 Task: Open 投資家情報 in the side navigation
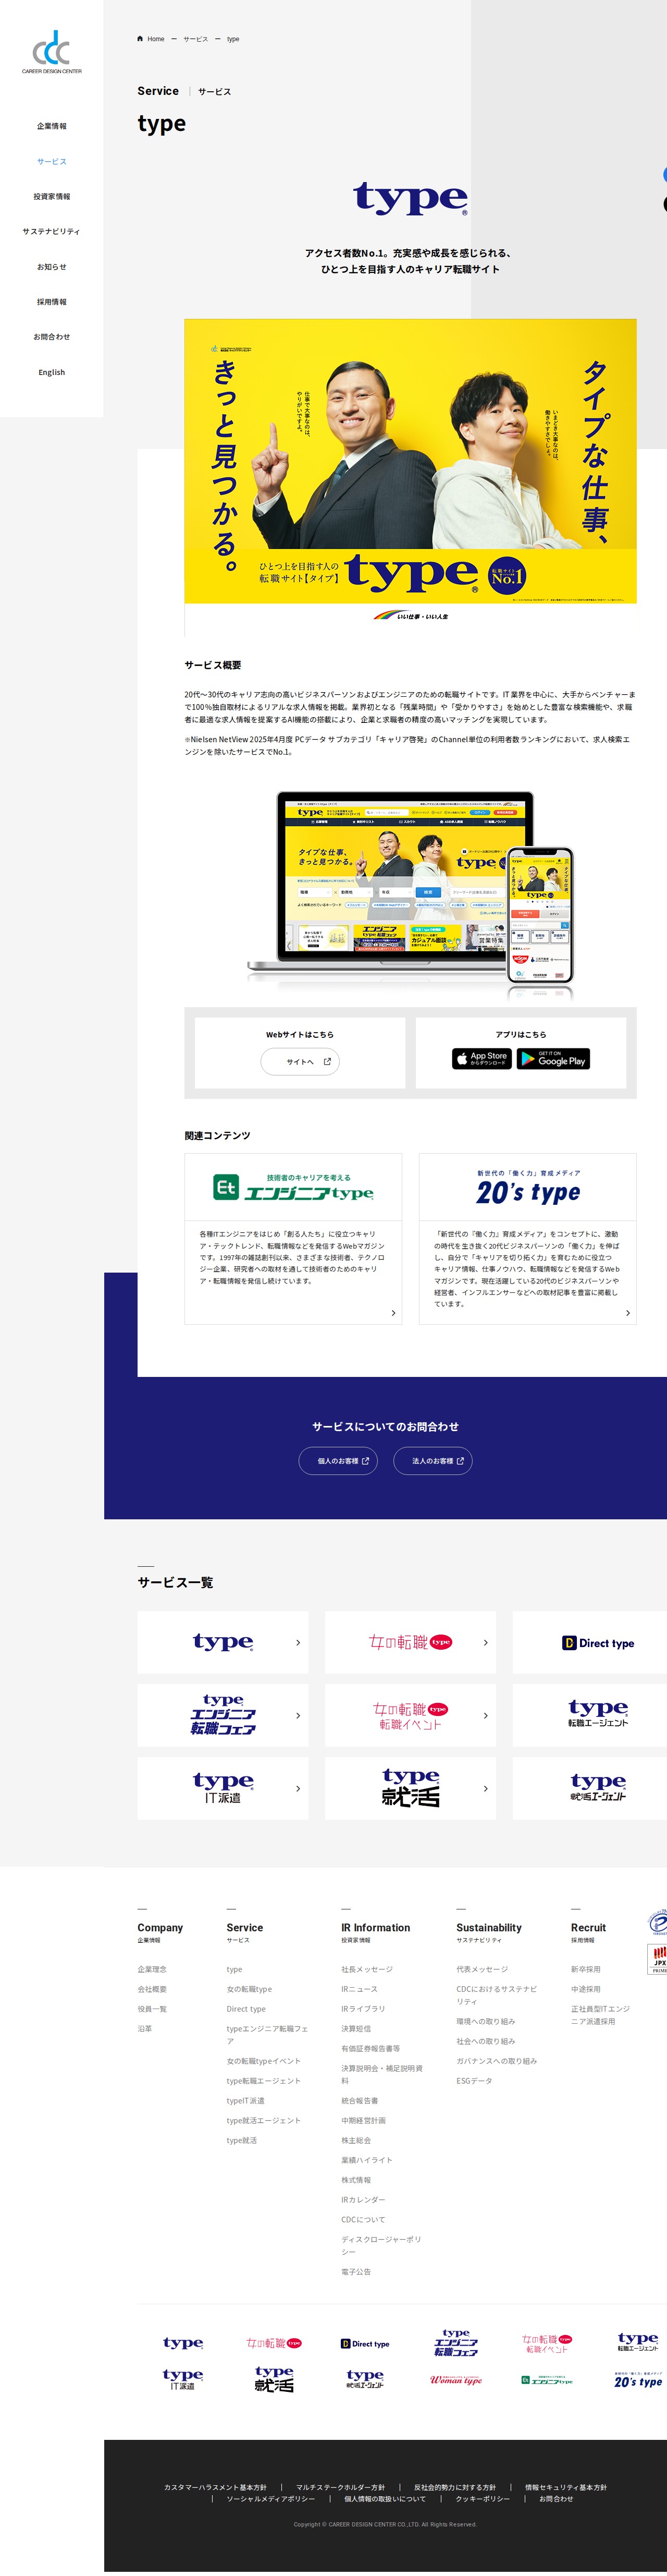point(52,196)
